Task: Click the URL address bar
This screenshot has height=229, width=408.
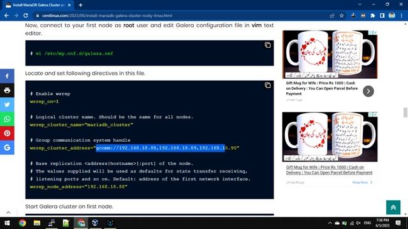Action: [x=182, y=15]
